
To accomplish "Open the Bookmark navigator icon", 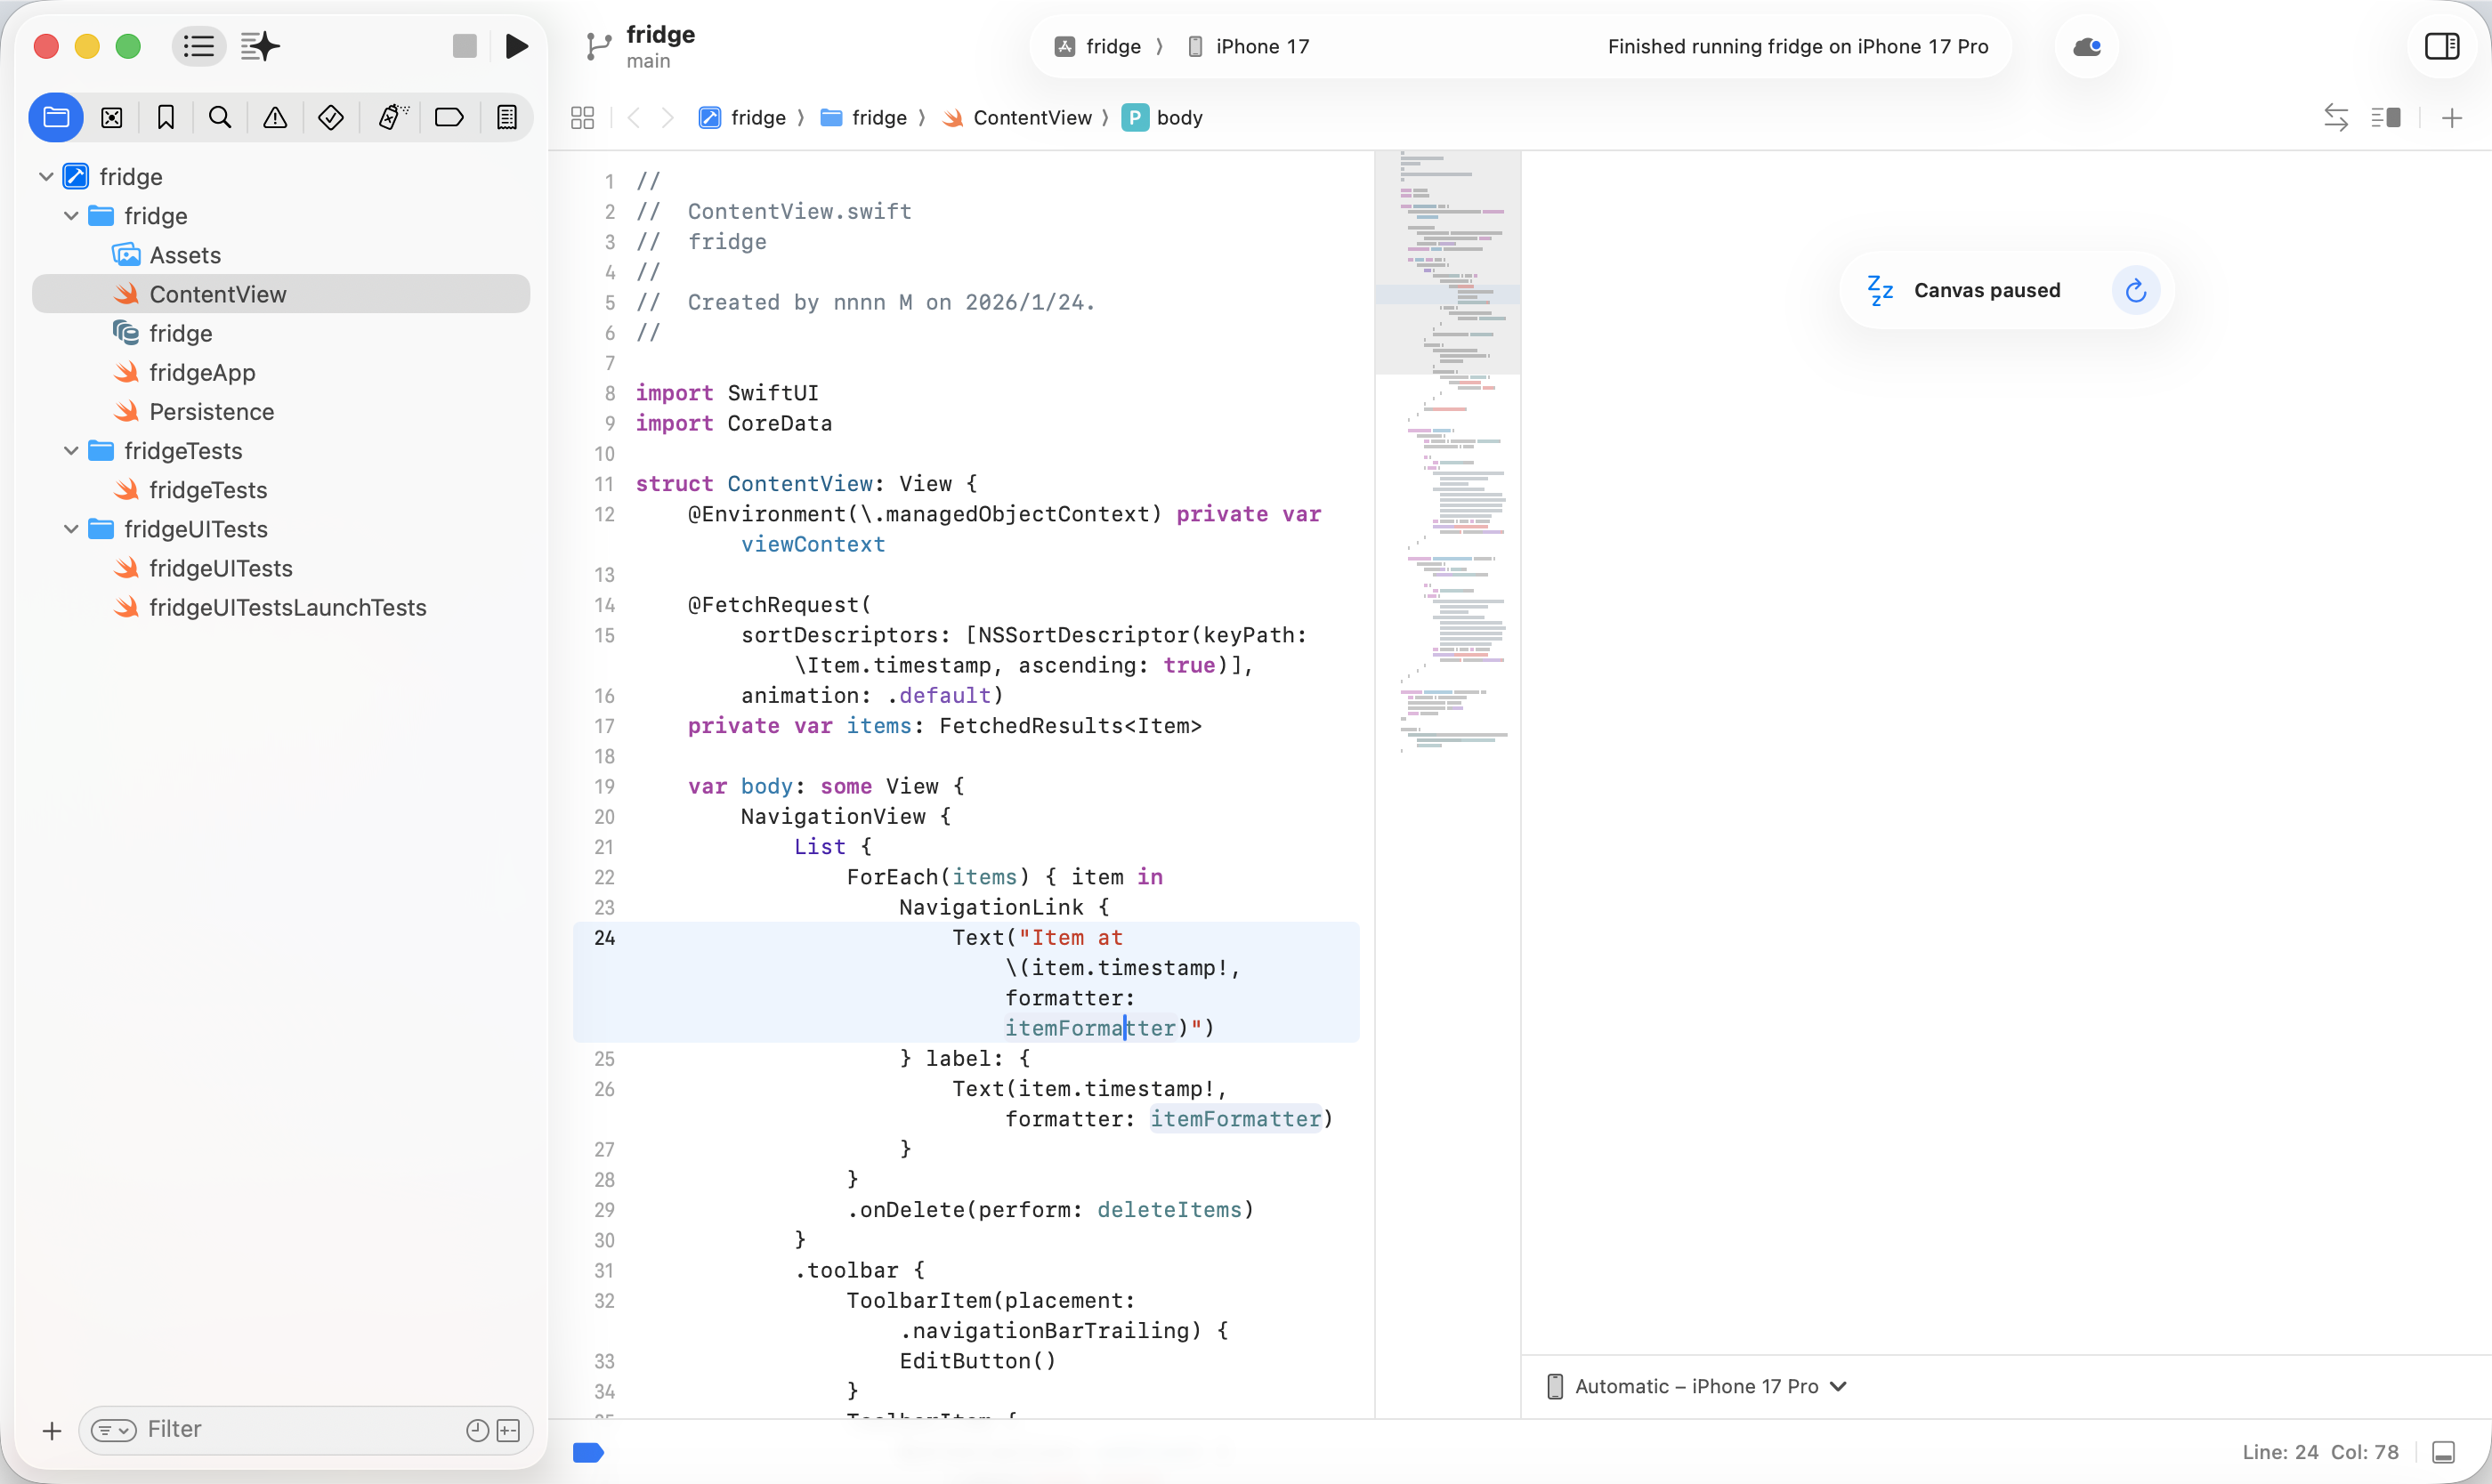I will tap(166, 118).
